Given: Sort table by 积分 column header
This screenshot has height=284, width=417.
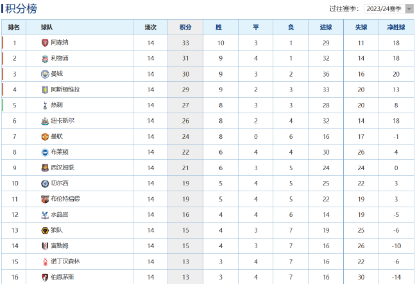Looking at the screenshot, I should click(185, 28).
